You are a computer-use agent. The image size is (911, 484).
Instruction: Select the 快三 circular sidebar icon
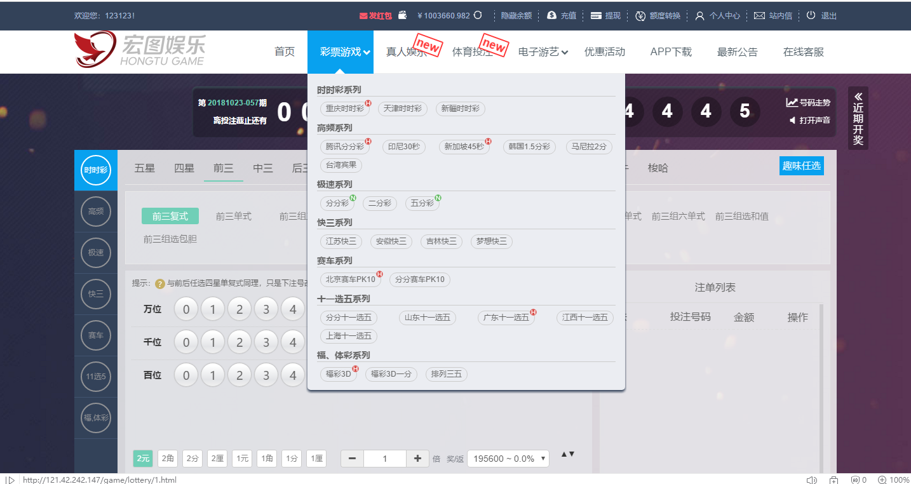click(96, 293)
